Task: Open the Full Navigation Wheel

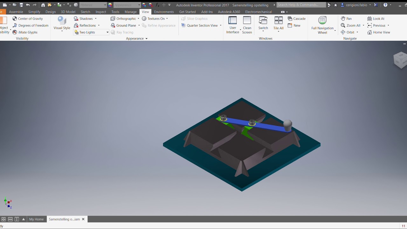Action: [x=322, y=25]
